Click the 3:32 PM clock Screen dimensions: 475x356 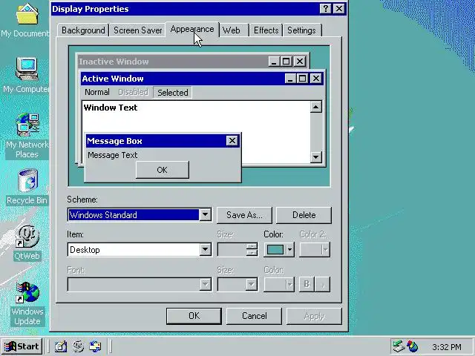point(447,347)
